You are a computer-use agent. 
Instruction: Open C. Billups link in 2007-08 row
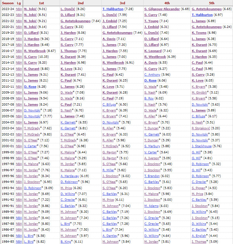point(109,105)
